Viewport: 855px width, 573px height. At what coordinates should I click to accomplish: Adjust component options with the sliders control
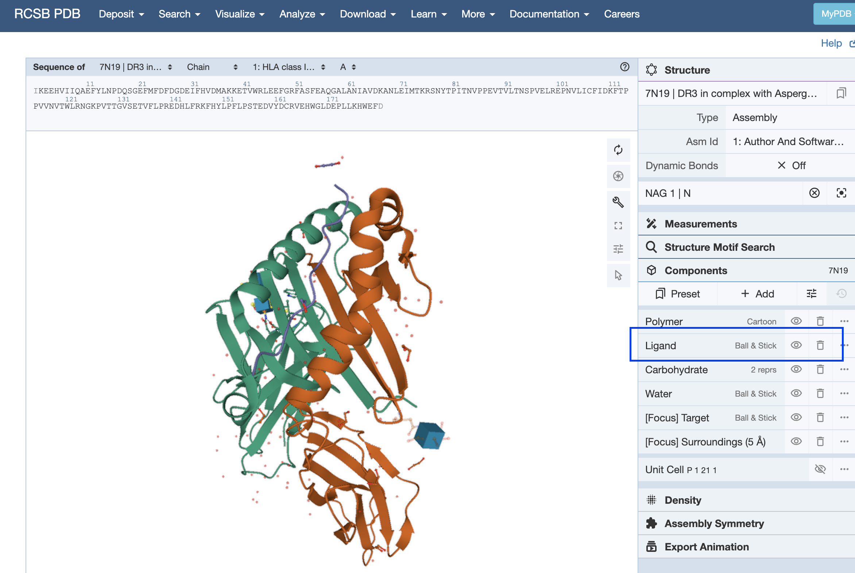pyautogui.click(x=812, y=293)
